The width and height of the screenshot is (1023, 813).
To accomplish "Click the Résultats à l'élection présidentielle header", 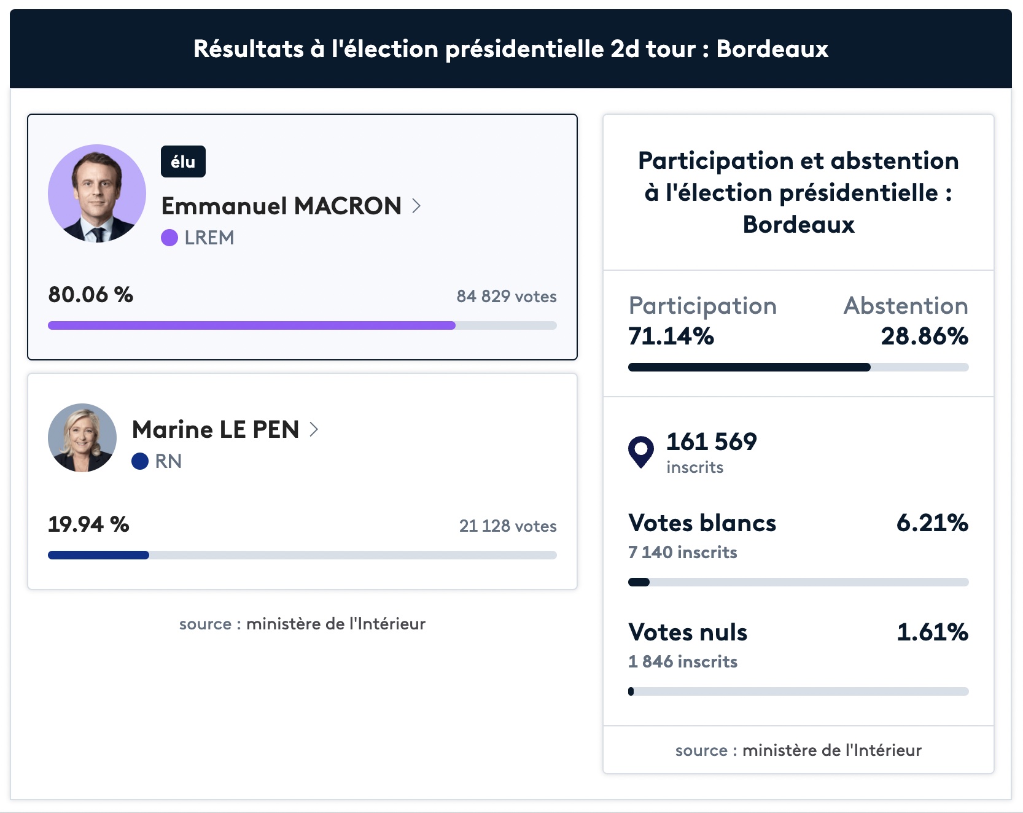I will [x=511, y=49].
